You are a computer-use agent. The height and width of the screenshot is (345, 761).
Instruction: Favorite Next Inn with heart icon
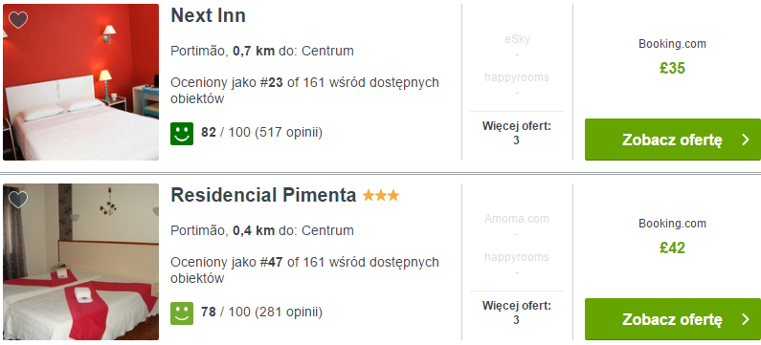point(18,20)
